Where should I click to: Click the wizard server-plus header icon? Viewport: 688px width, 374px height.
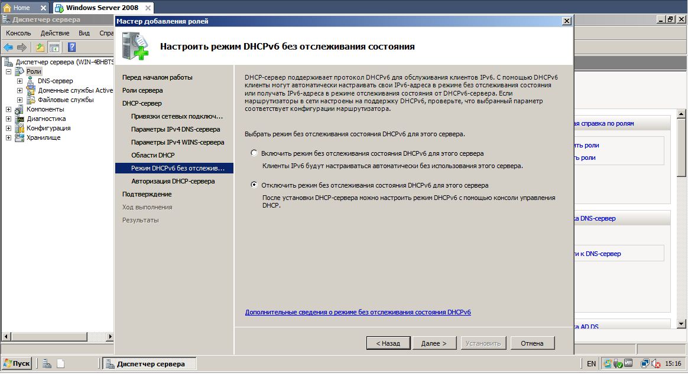(135, 47)
